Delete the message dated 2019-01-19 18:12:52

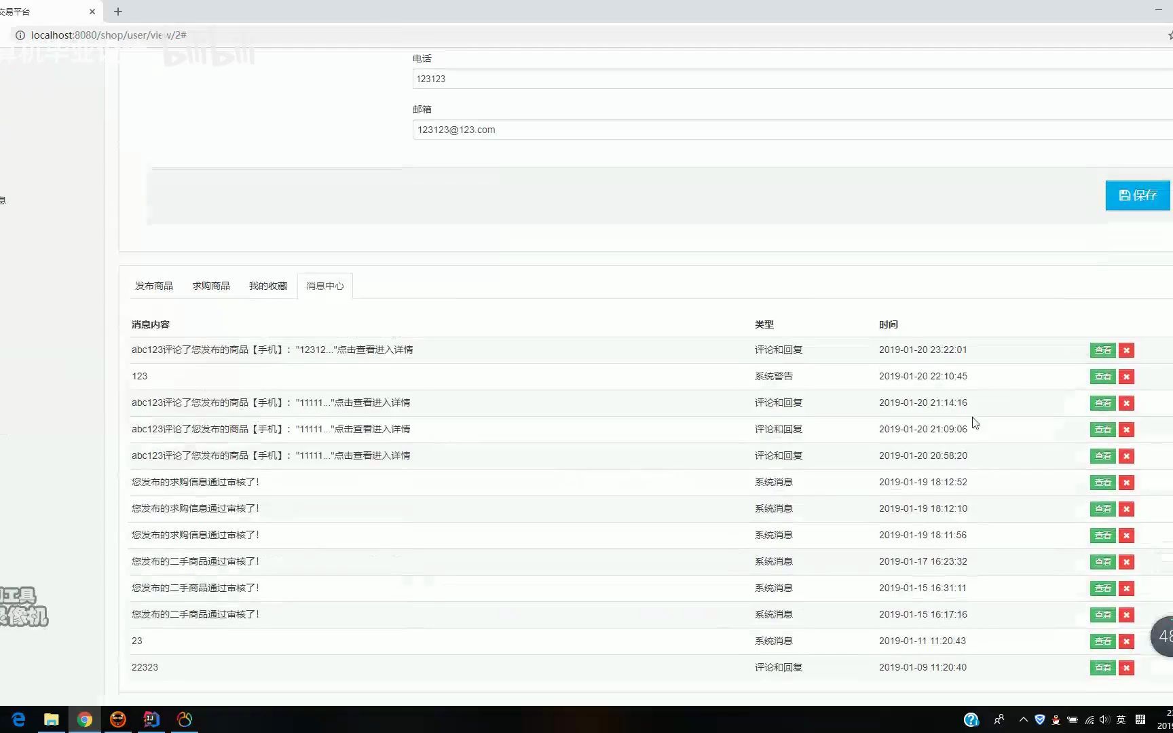click(x=1126, y=483)
